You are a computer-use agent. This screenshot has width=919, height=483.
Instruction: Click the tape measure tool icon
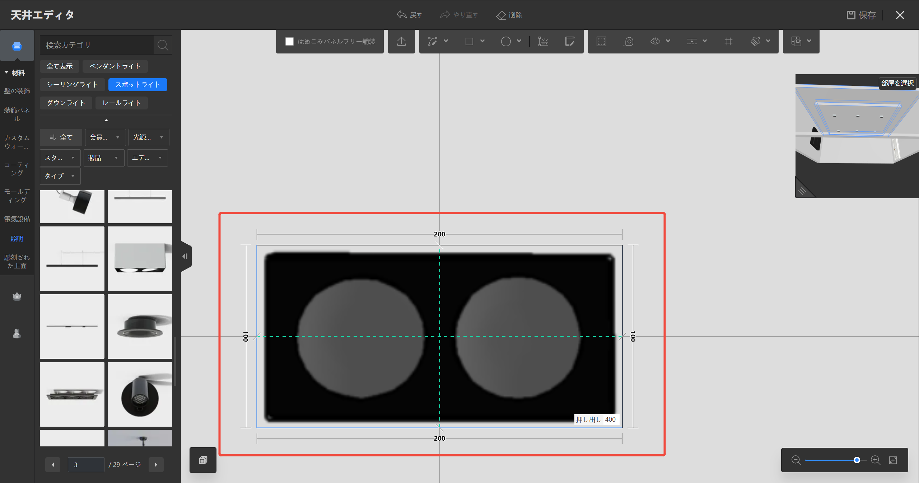tap(629, 42)
